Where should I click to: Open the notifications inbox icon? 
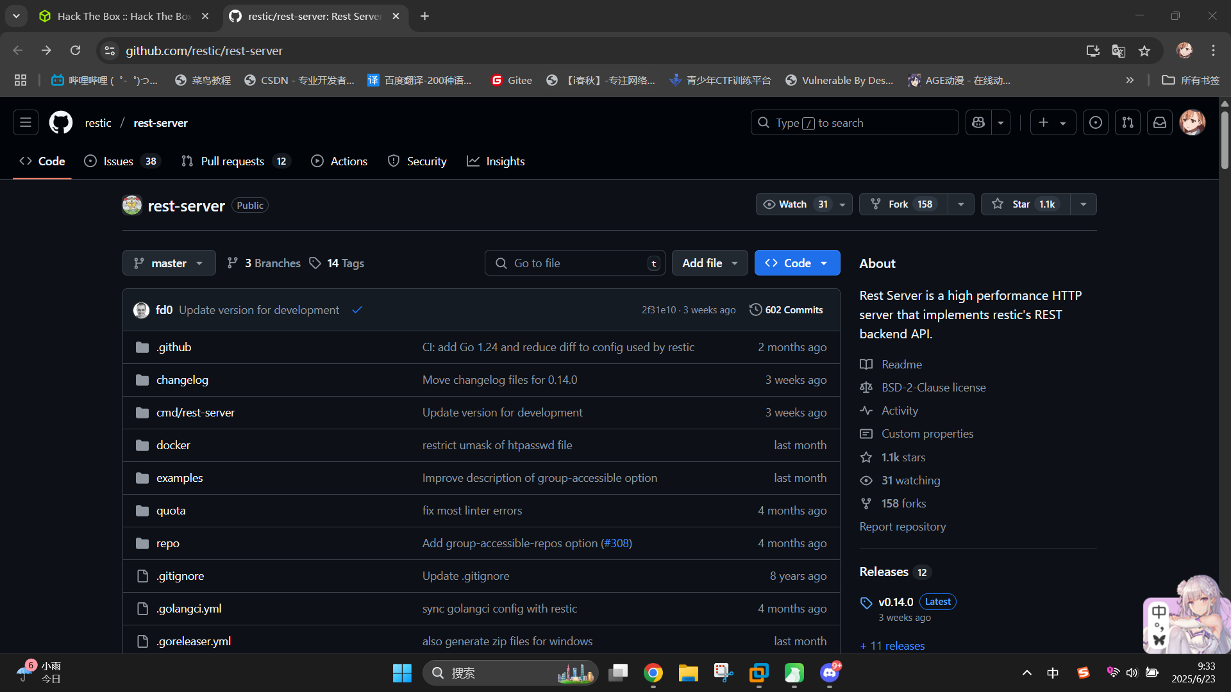[1160, 122]
